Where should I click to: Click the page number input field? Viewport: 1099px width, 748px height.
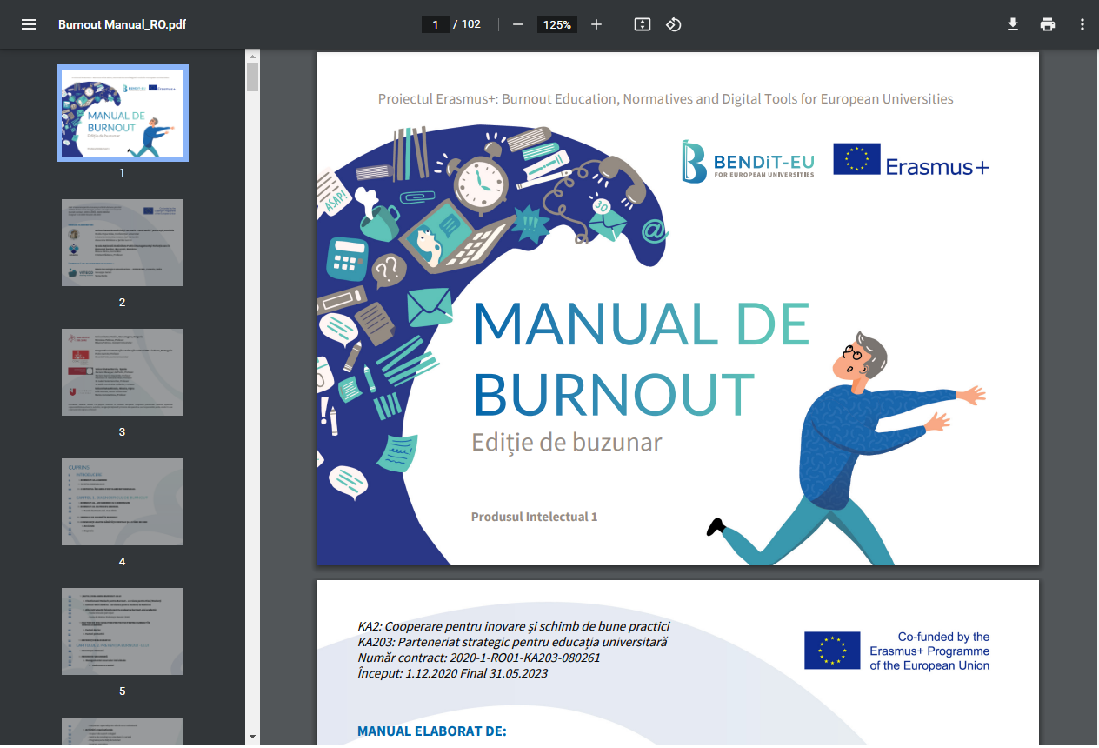[x=435, y=24]
